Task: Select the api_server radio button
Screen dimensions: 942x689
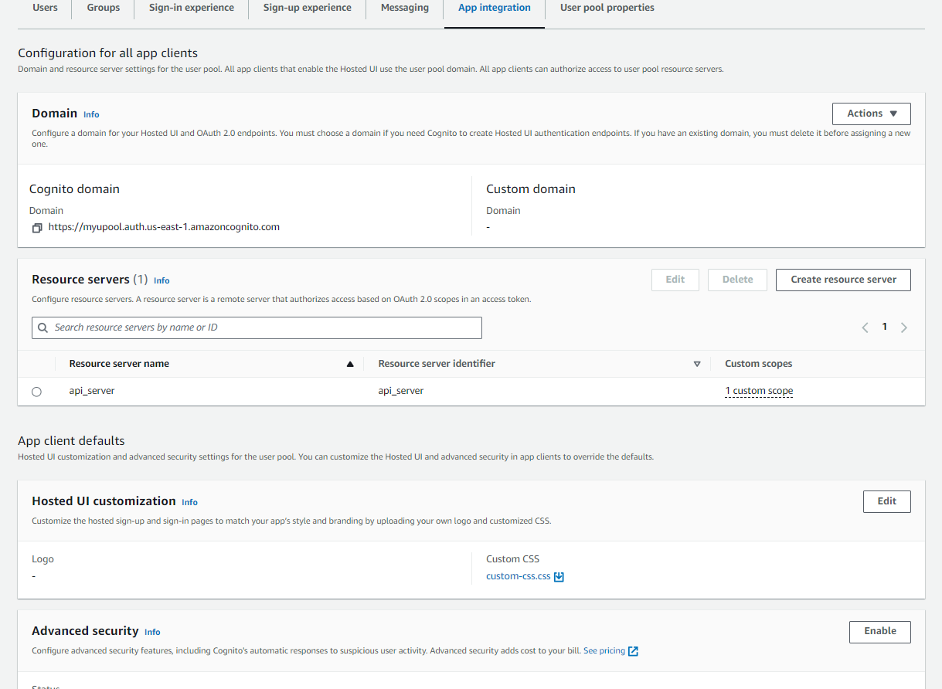Action: pos(36,392)
